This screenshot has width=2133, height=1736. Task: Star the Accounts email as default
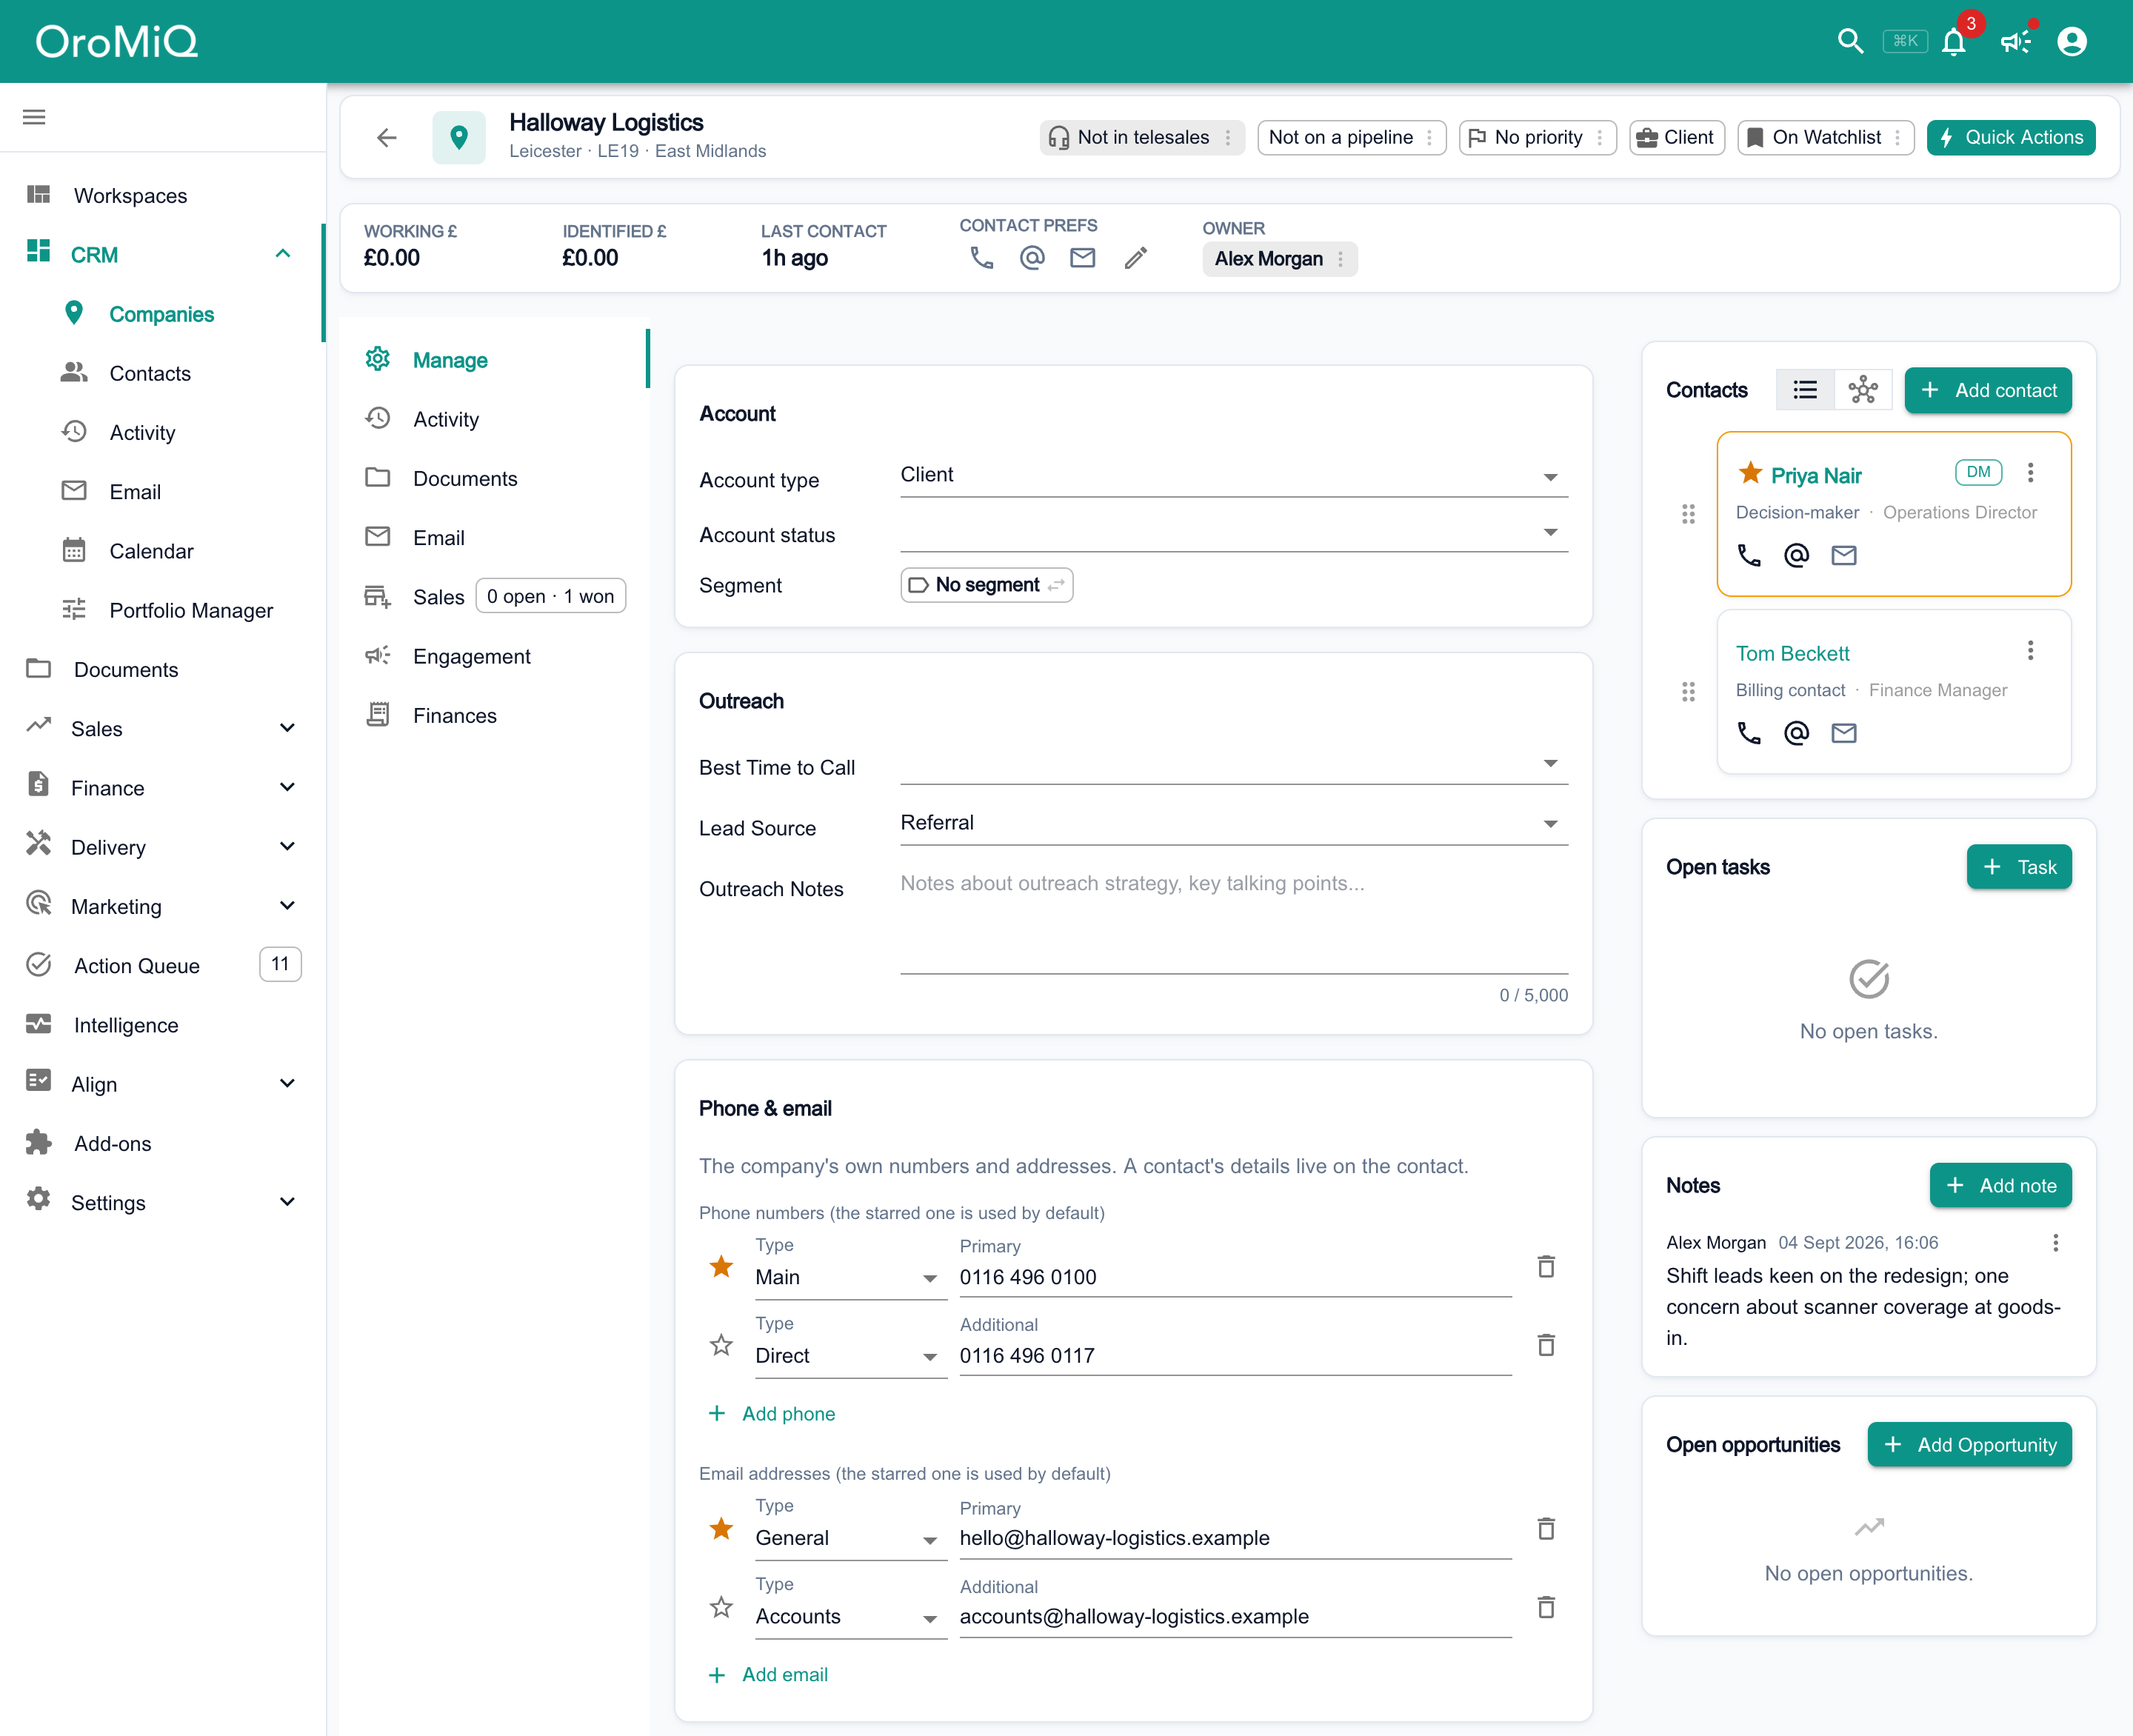[721, 1607]
